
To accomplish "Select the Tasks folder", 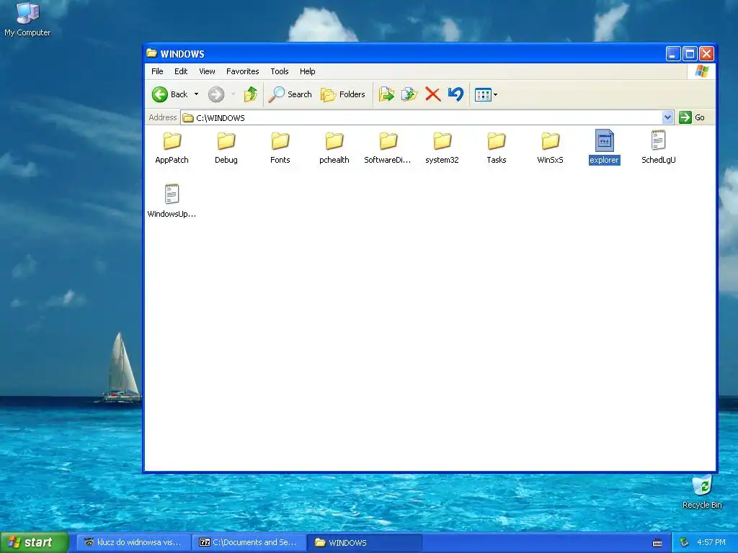I will (x=496, y=148).
